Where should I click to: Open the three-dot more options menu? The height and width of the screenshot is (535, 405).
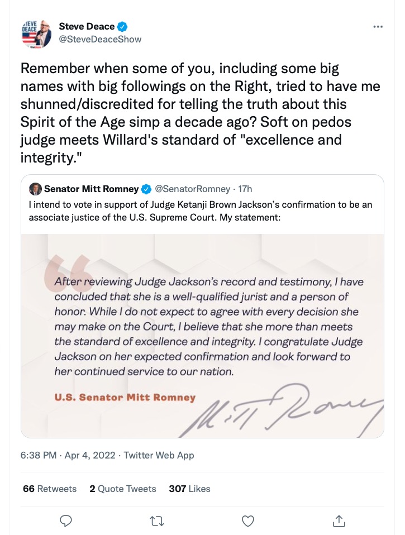tap(378, 26)
